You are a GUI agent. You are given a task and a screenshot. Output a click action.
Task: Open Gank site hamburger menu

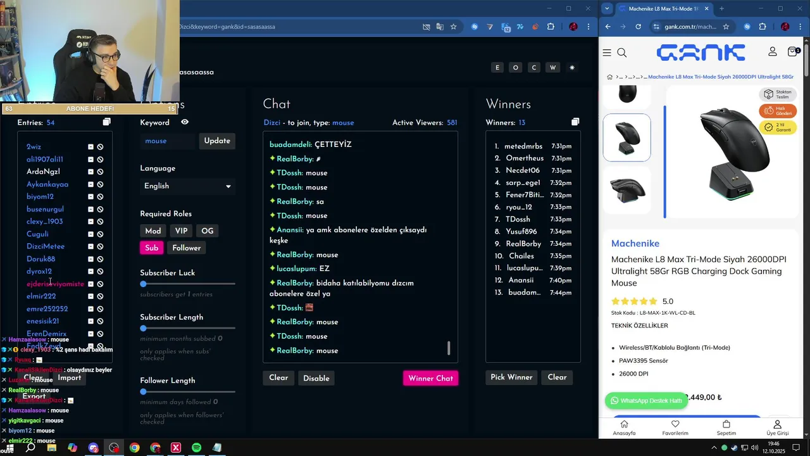(607, 53)
